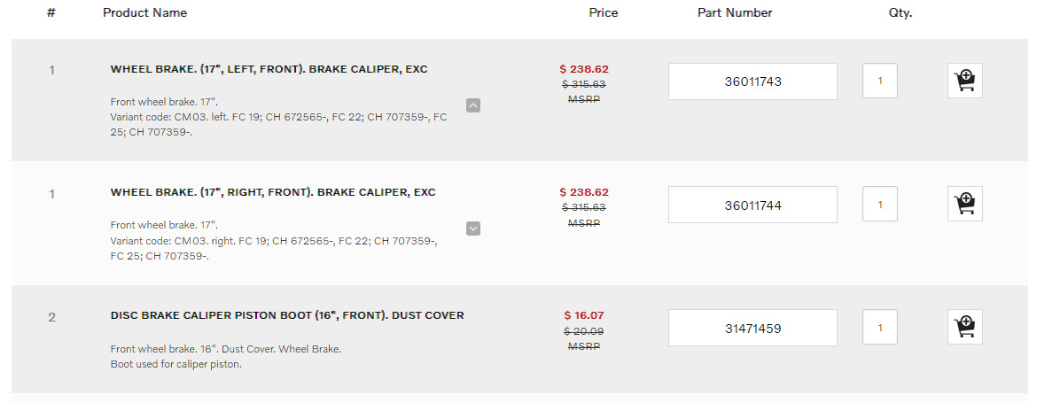
Task: Open Wheel Brake Right Front product title
Action: [x=273, y=192]
